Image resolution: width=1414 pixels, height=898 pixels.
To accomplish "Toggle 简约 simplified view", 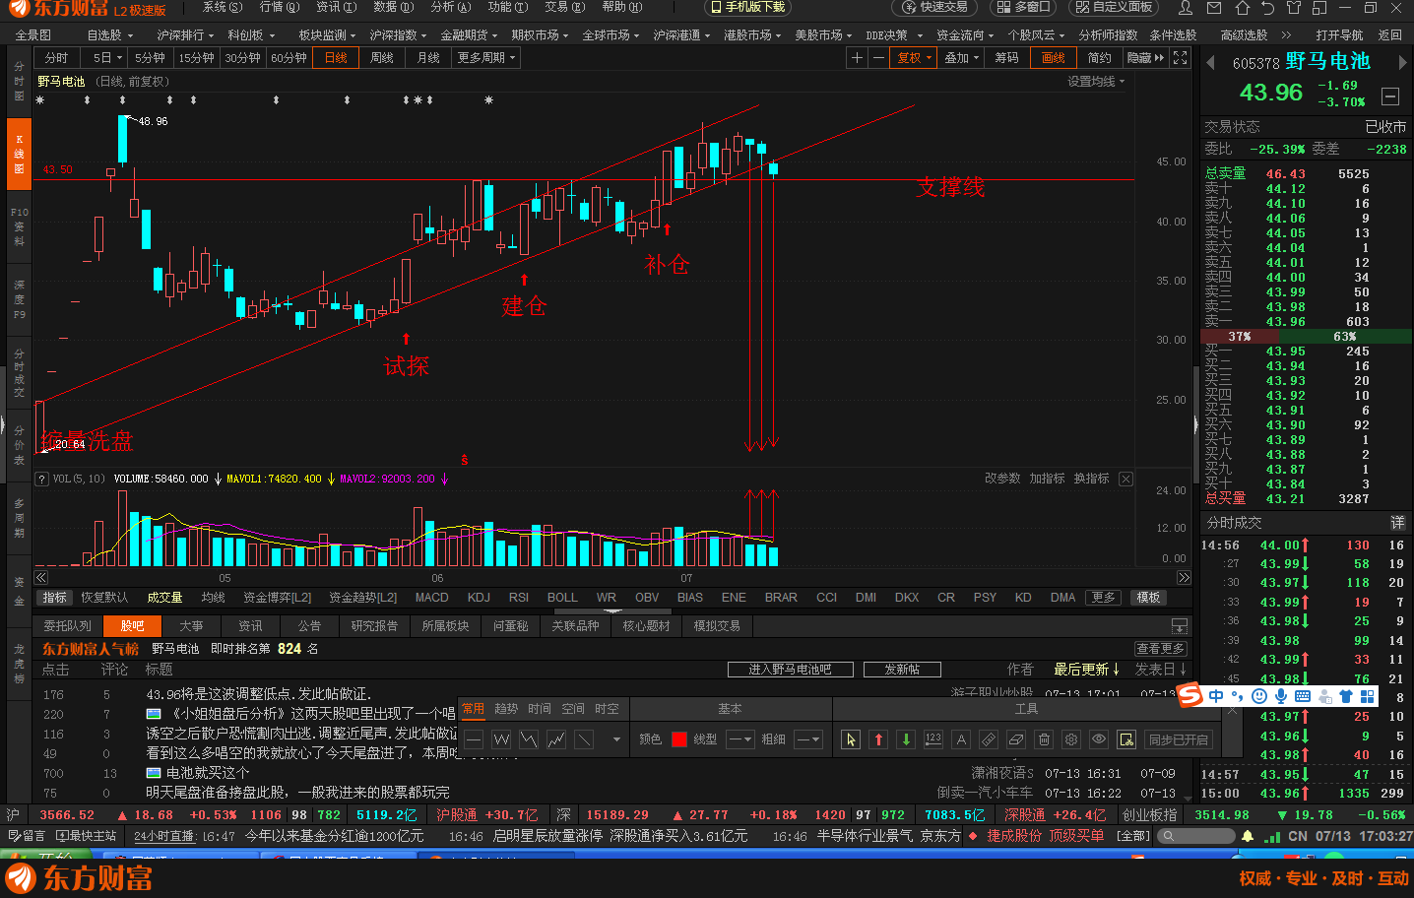I will pyautogui.click(x=1100, y=58).
